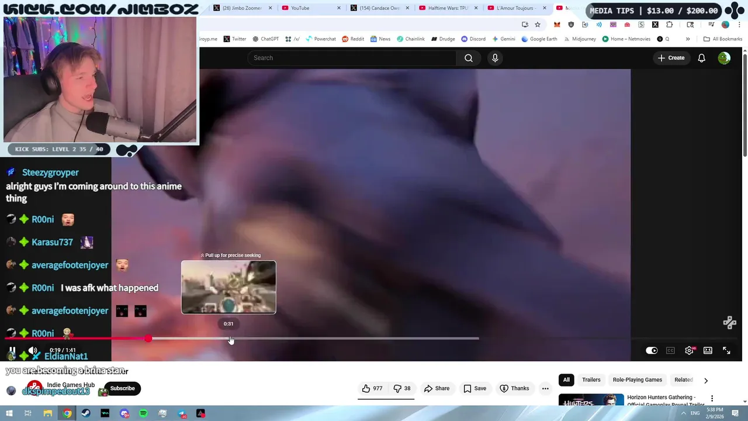This screenshot has width=748, height=421.
Task: Open the browser extensions puzzle icon
Action: [669, 25]
